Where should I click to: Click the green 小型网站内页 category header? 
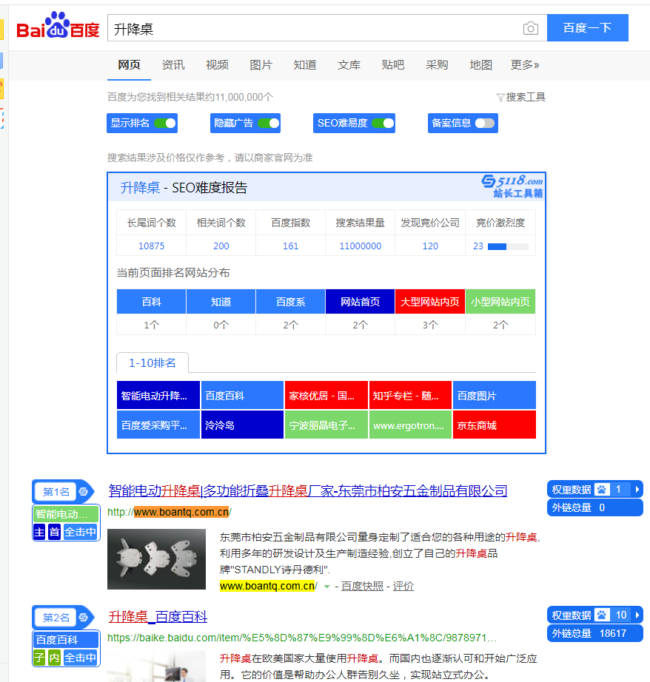click(x=500, y=301)
